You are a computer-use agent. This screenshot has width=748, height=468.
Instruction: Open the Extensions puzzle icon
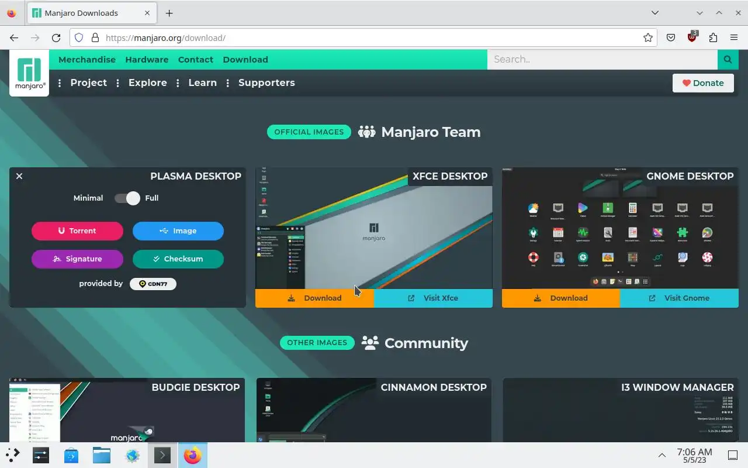pos(713,37)
